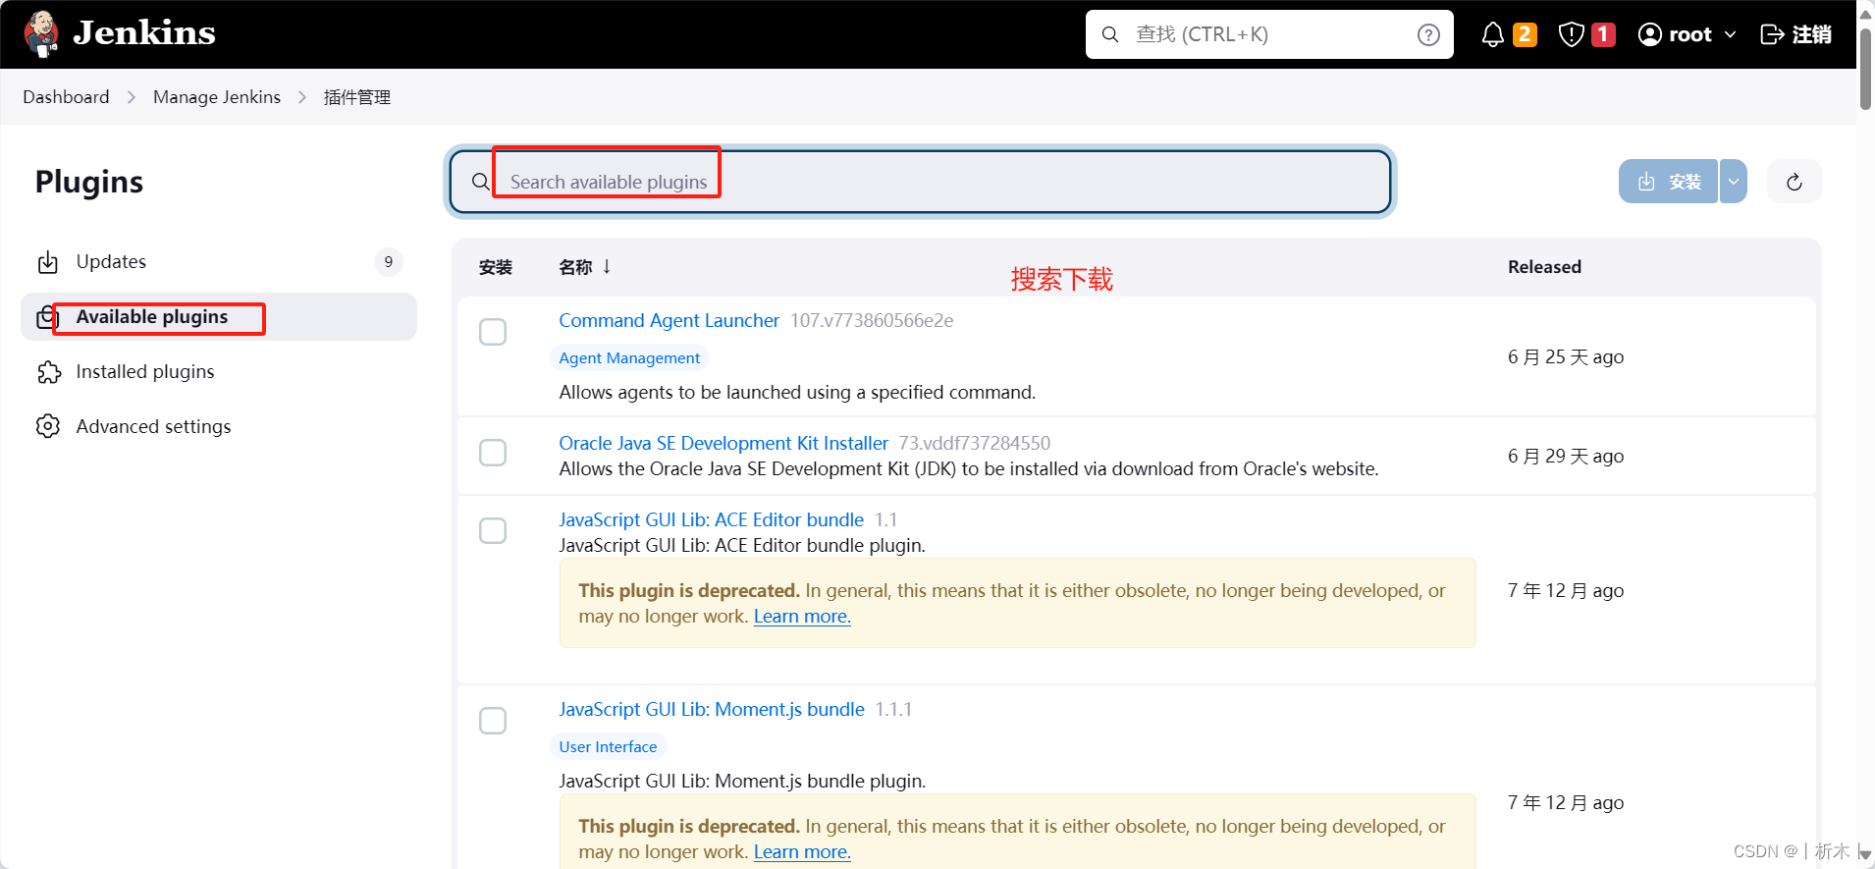Click the plugin search magnifier icon
Viewport: 1875px width, 869px height.
[480, 182]
